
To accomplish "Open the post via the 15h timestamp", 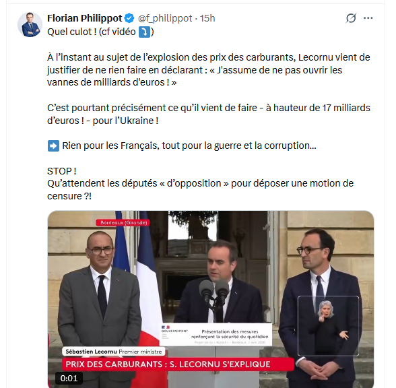I will pos(207,18).
